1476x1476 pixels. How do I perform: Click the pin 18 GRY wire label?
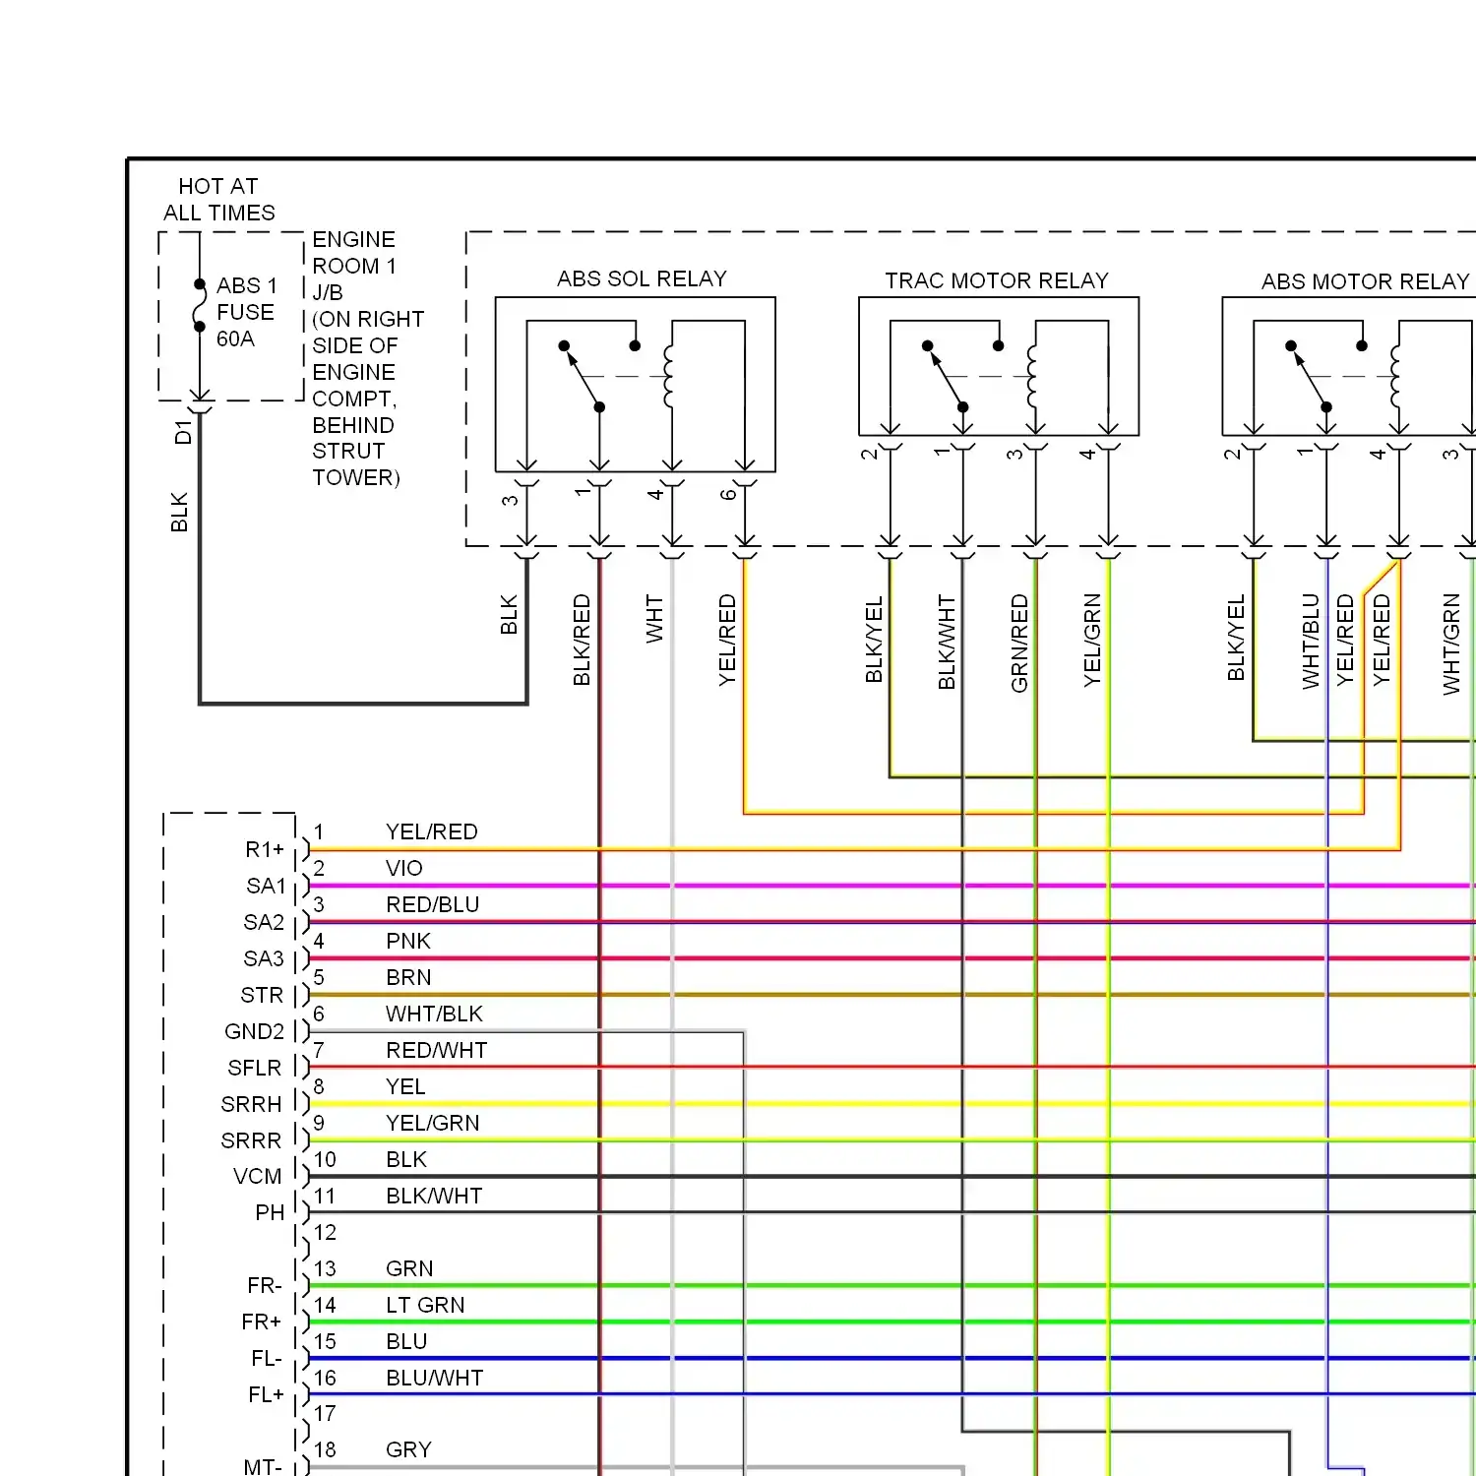pyautogui.click(x=408, y=1449)
